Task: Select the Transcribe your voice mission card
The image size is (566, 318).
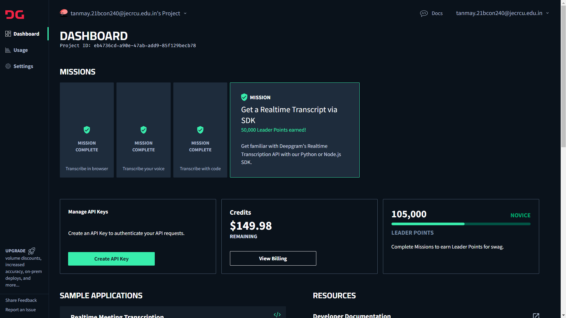Action: pos(143,130)
